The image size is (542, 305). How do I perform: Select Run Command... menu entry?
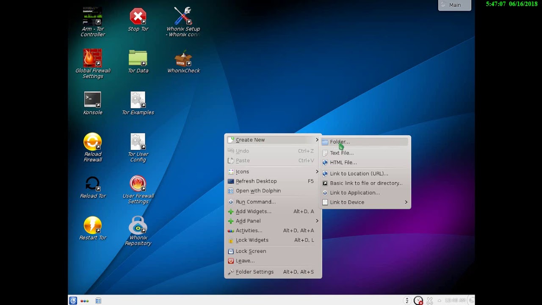coord(273,202)
